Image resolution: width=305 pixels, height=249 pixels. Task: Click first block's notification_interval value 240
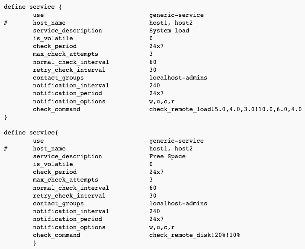click(x=154, y=85)
